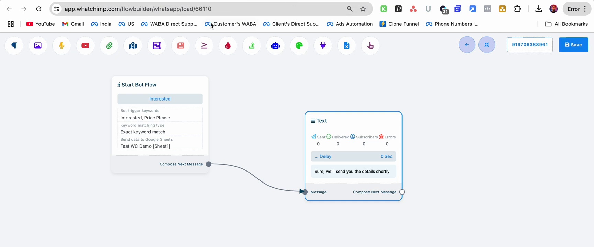The height and width of the screenshot is (247, 594).
Task: Click the browser address bar URL
Action: (138, 9)
